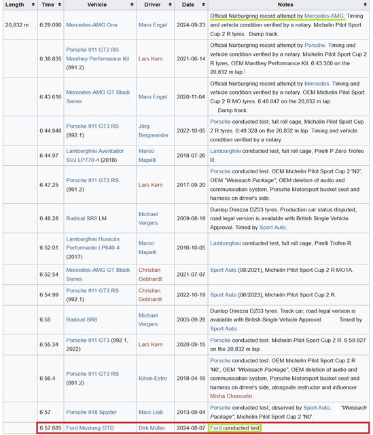Sort table by Driver column arrows
This screenshot has height=435, width=373.
pyautogui.click(x=171, y=5)
